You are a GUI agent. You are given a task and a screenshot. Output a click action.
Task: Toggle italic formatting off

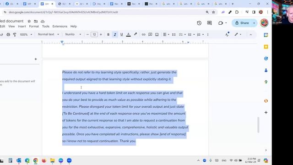click(x=115, y=35)
